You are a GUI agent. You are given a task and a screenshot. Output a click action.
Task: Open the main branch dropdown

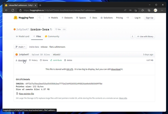(x=20, y=47)
